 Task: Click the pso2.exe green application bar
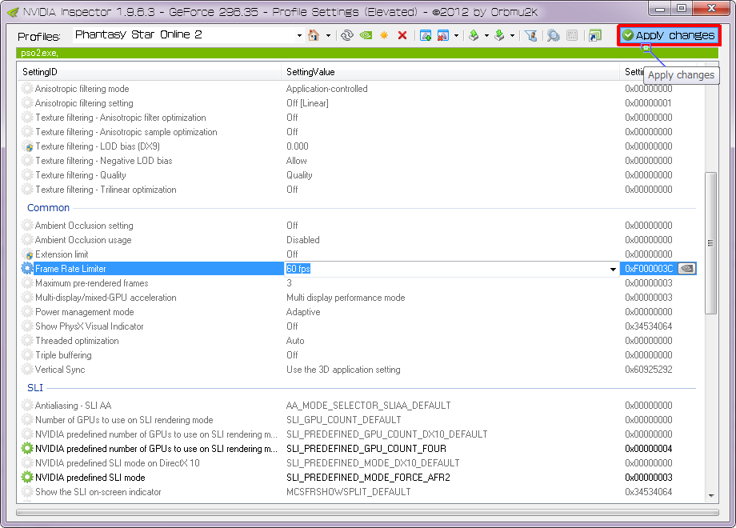(367, 53)
